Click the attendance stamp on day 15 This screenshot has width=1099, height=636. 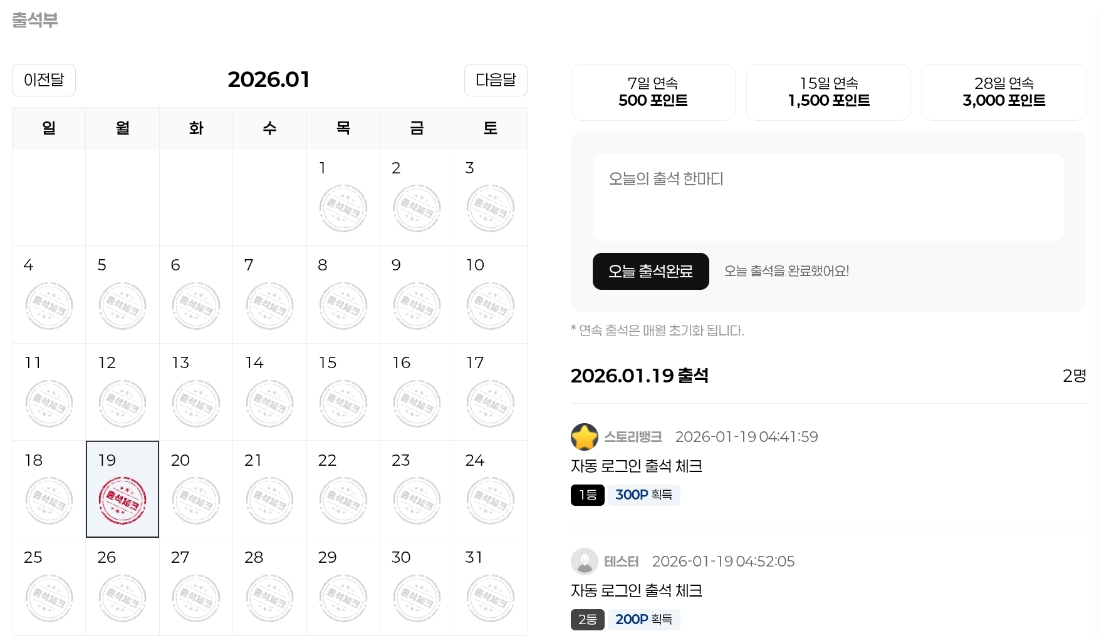click(343, 403)
